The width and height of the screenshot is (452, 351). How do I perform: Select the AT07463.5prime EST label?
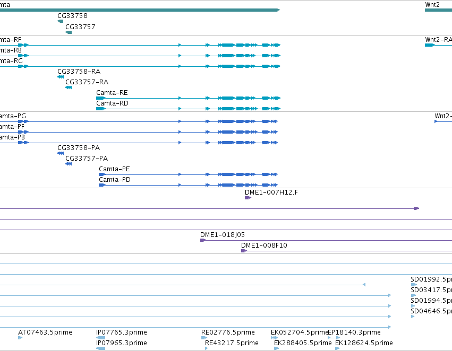[45, 332]
